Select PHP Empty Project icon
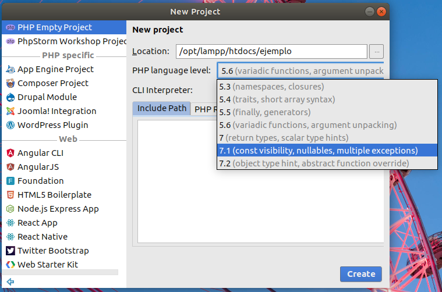442x292 pixels. click(x=10, y=27)
